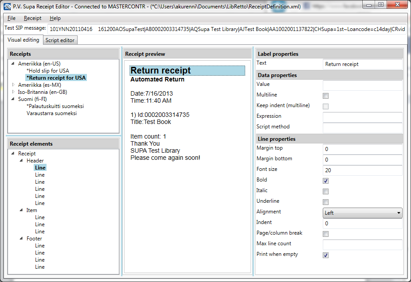Uncheck the Bold checkbox

click(326, 181)
